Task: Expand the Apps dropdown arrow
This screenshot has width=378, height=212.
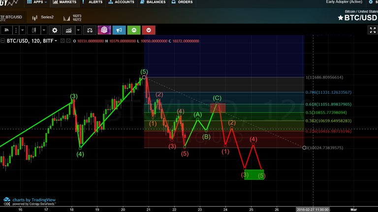Action: [46, 2]
